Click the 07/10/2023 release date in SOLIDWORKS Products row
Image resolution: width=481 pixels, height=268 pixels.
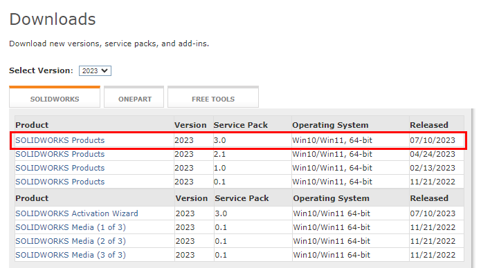(433, 140)
